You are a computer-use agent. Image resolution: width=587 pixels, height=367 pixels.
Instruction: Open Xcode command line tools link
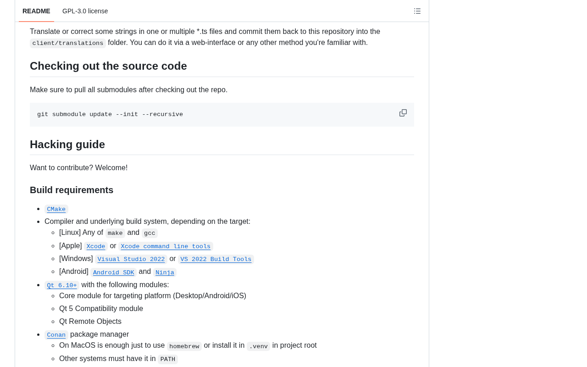pyautogui.click(x=166, y=246)
